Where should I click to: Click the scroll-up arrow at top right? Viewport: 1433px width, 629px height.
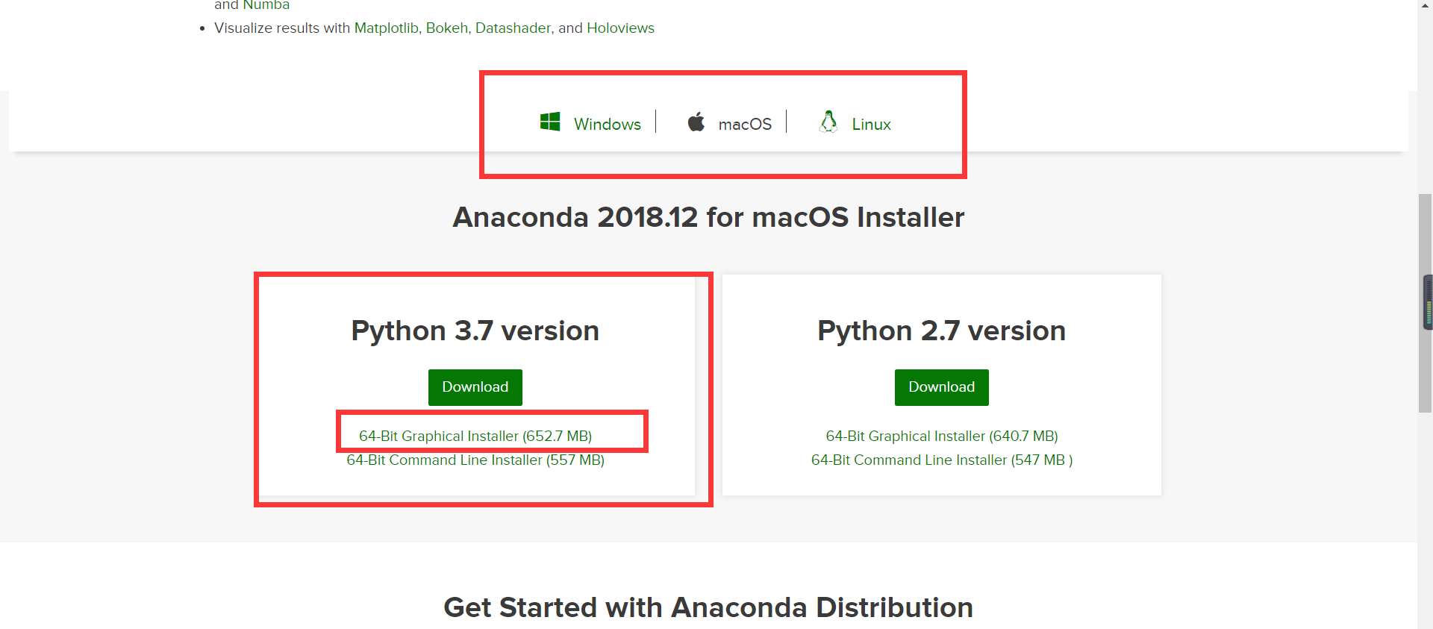point(1426,6)
